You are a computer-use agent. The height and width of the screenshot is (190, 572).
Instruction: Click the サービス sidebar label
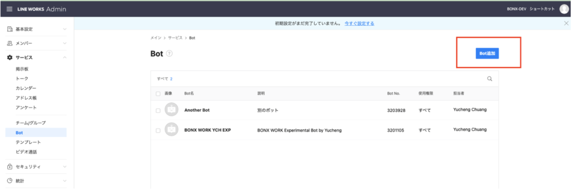24,58
